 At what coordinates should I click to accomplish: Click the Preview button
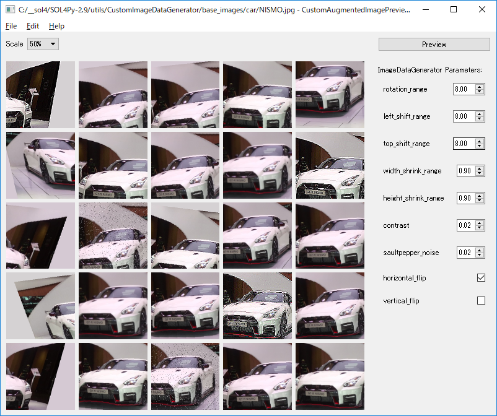tap(434, 45)
